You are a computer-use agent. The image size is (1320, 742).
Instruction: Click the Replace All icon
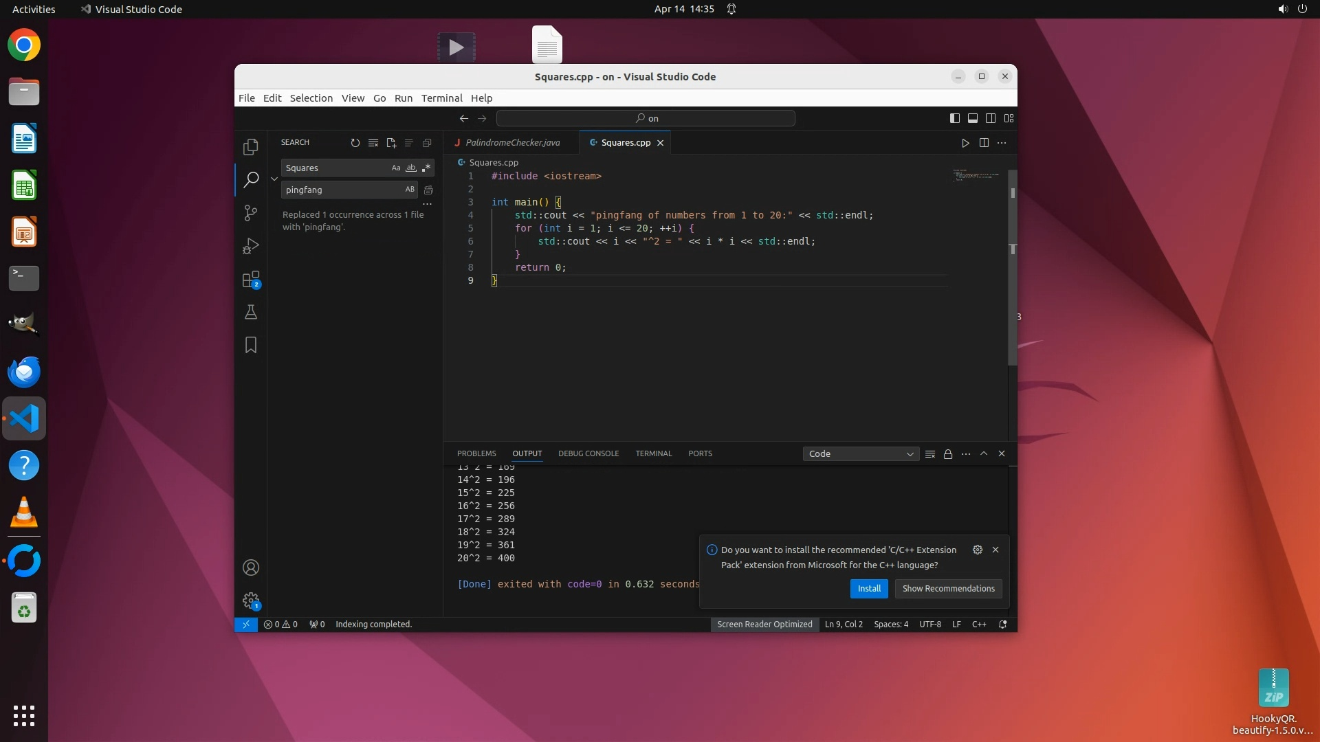pos(428,190)
